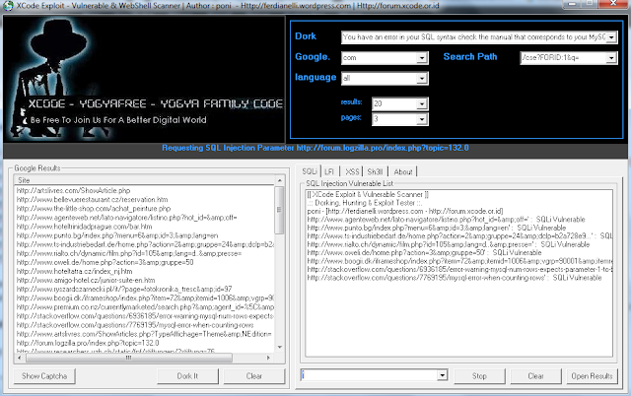Image resolution: width=631 pixels, height=396 pixels.
Task: Select stackoverflow 7769195 row in Google Results
Action: pyautogui.click(x=135, y=325)
